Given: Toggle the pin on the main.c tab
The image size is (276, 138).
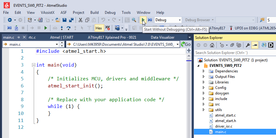Looking at the screenshot, I should tap(19, 37).
